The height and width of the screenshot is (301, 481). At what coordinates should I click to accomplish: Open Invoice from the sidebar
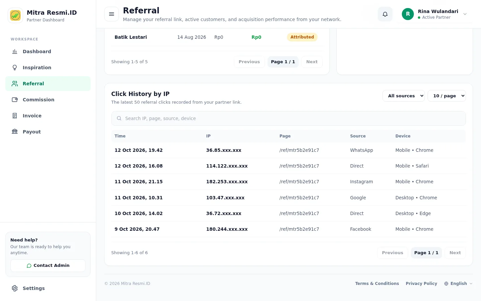[48, 116]
